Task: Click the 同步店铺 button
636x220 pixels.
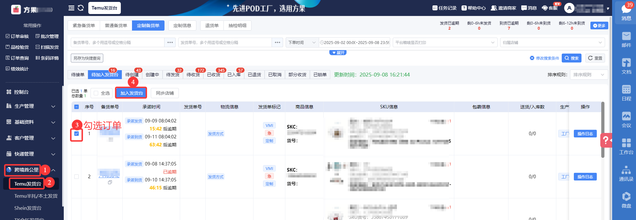Action: coord(165,93)
